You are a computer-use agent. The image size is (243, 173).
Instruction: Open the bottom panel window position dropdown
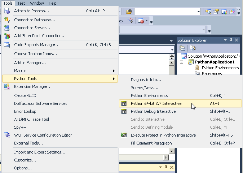[160, 167]
